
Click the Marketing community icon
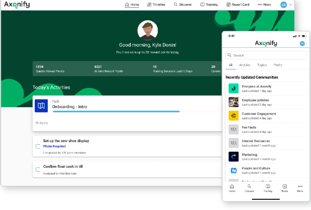click(234, 157)
